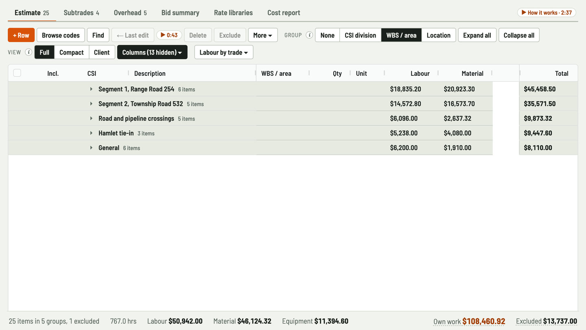Viewport: 586px width, 330px height.
Task: Expand Road and pipeline crossings group
Action: pos(91,118)
